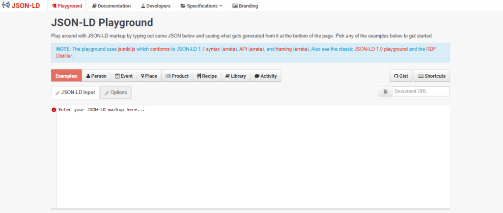The image size is (503, 213).
Task: Load the Library example
Action: 235,76
